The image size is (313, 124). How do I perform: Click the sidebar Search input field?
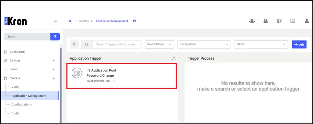click(27, 37)
